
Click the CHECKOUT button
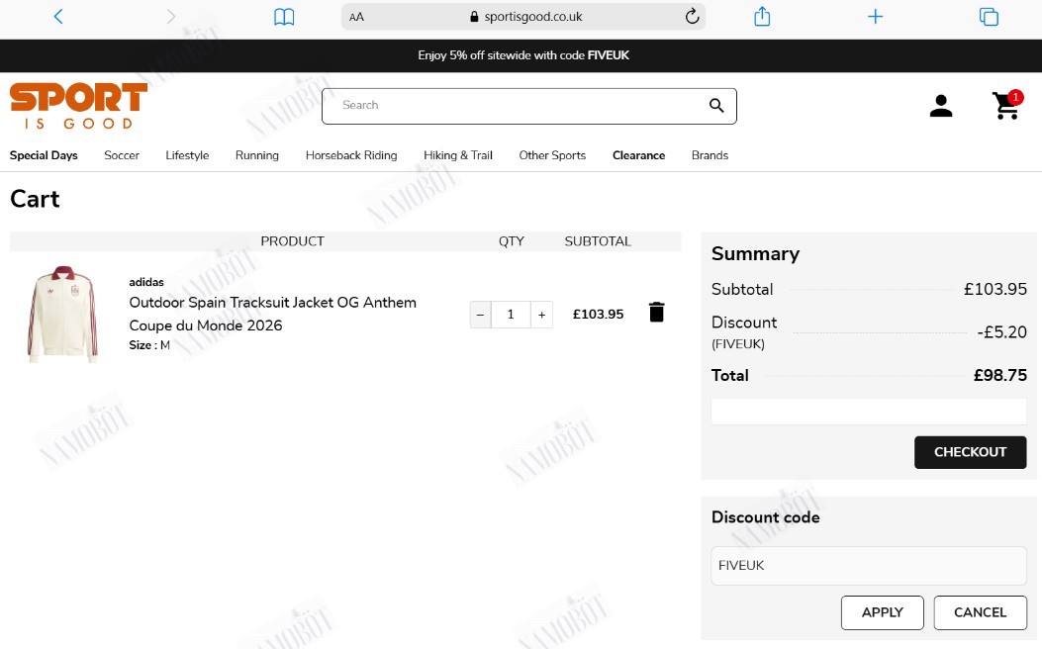click(970, 452)
